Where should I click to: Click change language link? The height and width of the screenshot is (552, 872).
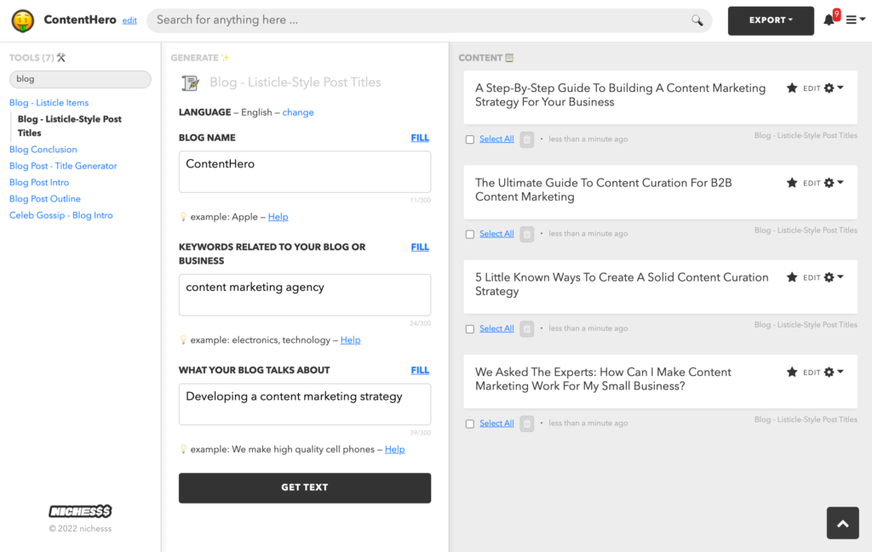click(298, 112)
